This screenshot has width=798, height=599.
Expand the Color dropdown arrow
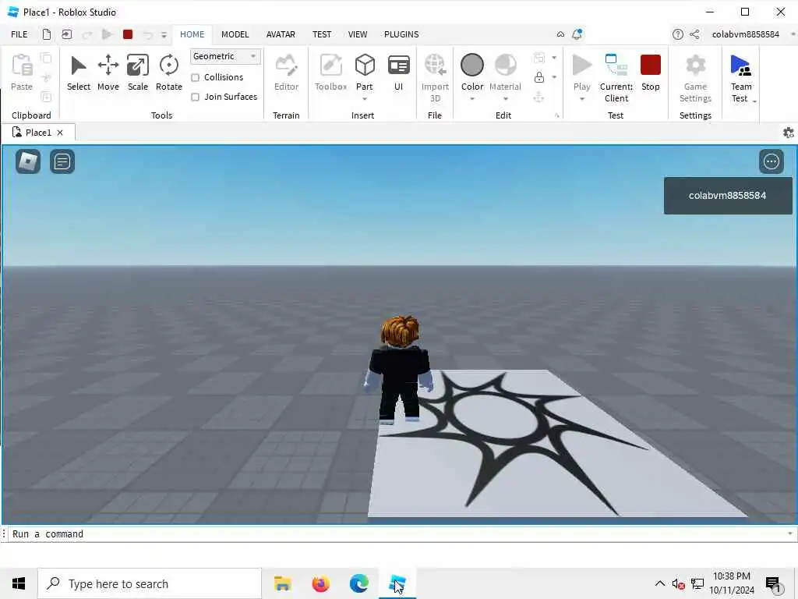click(x=471, y=99)
